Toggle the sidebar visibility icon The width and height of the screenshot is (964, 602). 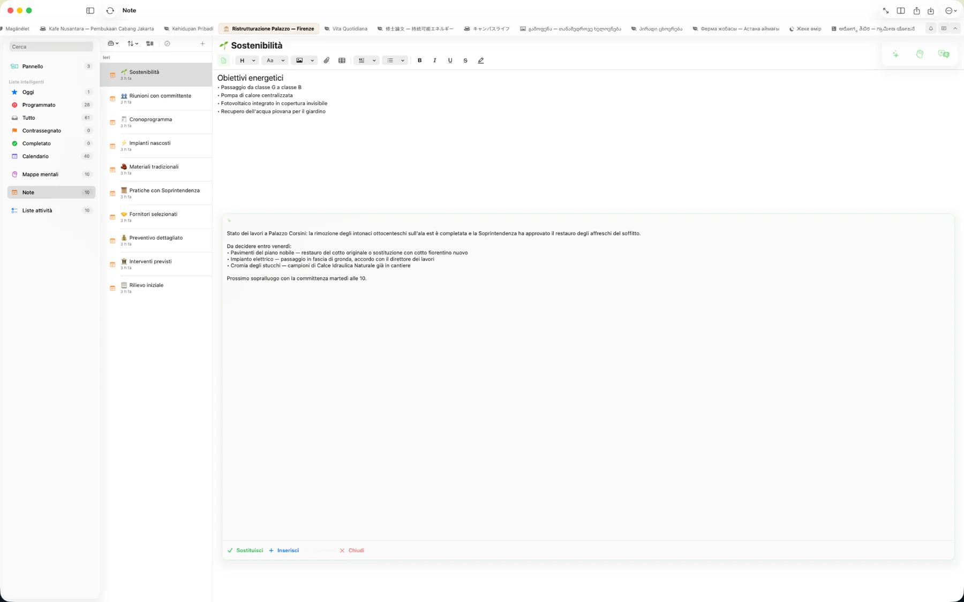point(90,11)
